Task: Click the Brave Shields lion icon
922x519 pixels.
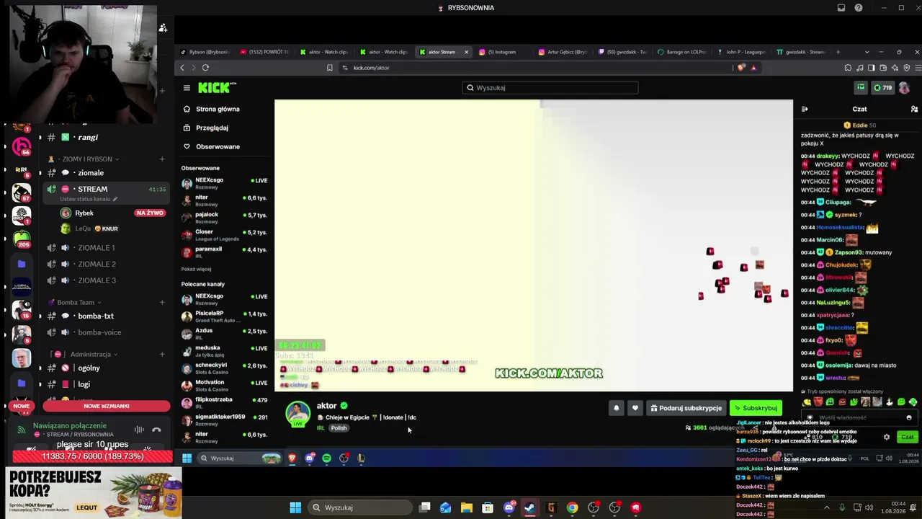Action: coord(742,68)
